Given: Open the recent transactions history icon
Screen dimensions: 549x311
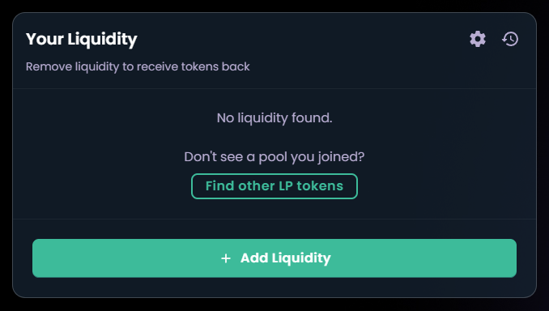Looking at the screenshot, I should tap(510, 39).
